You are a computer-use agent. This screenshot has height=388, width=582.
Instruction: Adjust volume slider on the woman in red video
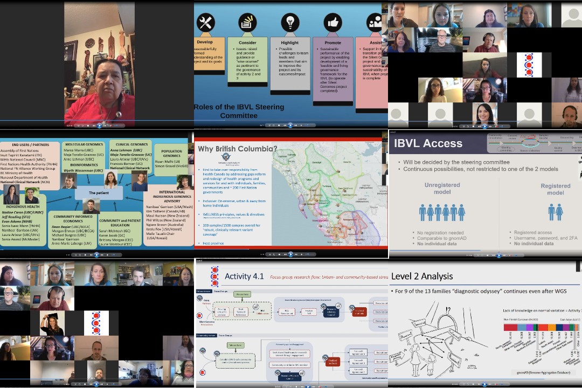pyautogui.click(x=118, y=126)
